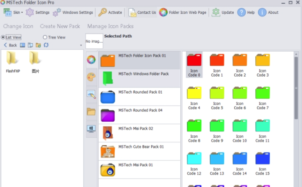
Task: Select the Windows monitor category icon
Action: 91,129
